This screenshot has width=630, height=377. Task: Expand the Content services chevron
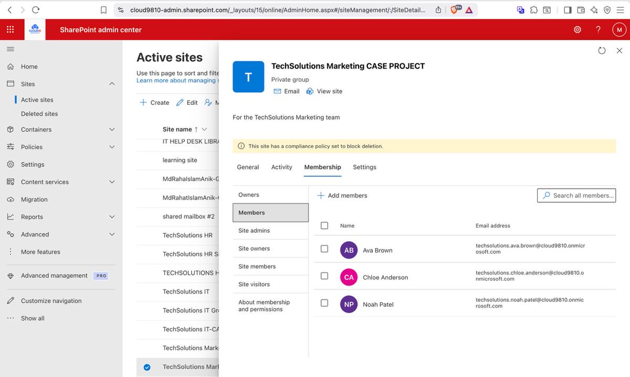112,182
